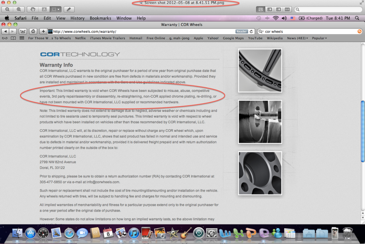Open the View menu

pos(61,18)
